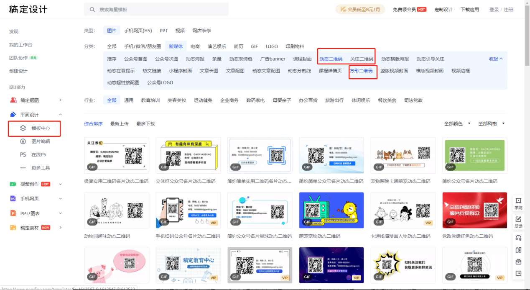This screenshot has width=530, height=290.
Task: Click the yellow 稿定素材 folder icon
Action: click(13, 228)
